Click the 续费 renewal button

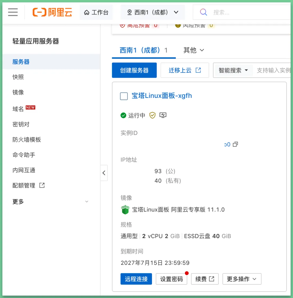pyautogui.click(x=205, y=279)
